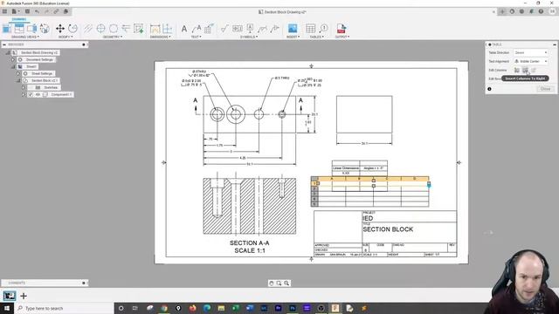Select the Edge Extension tool
The image size is (559, 314).
[126, 29]
